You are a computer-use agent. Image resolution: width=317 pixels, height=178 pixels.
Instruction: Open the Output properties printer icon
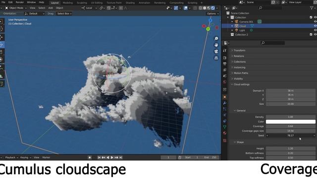(224, 64)
